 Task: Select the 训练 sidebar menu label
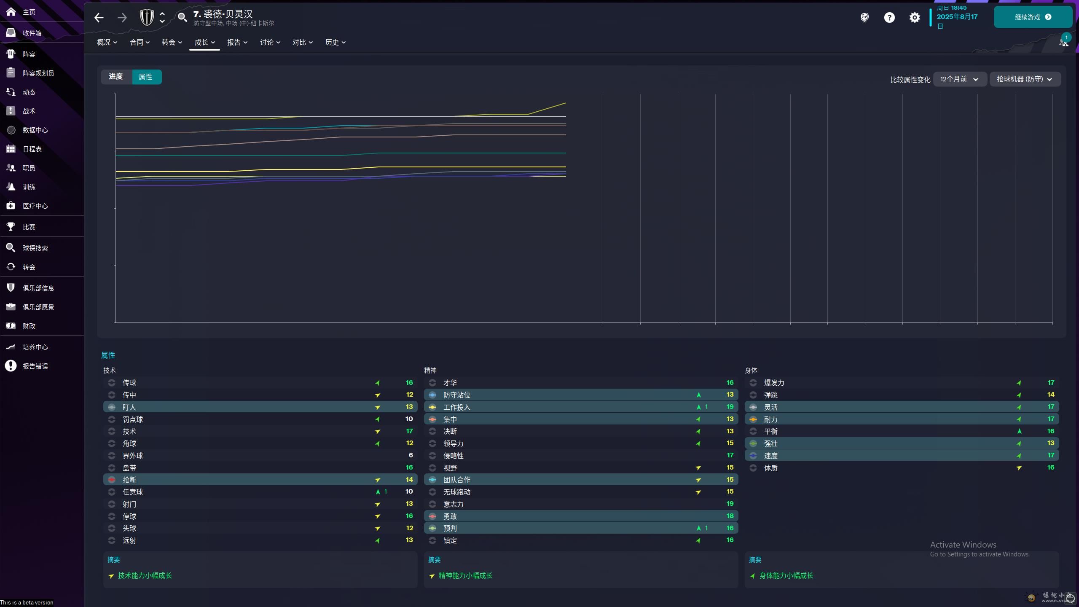tap(29, 187)
